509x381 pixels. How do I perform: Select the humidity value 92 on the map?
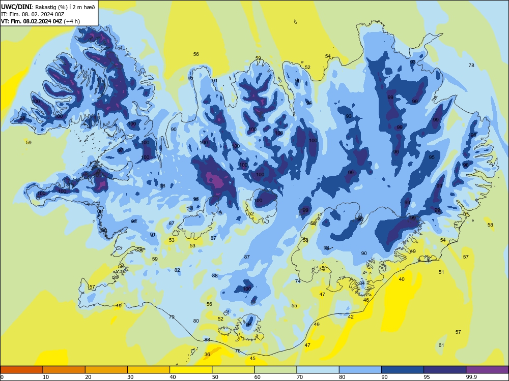coord(190,78)
